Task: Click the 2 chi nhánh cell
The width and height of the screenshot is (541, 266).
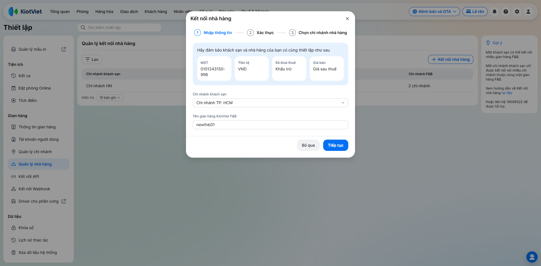Action: click(419, 86)
